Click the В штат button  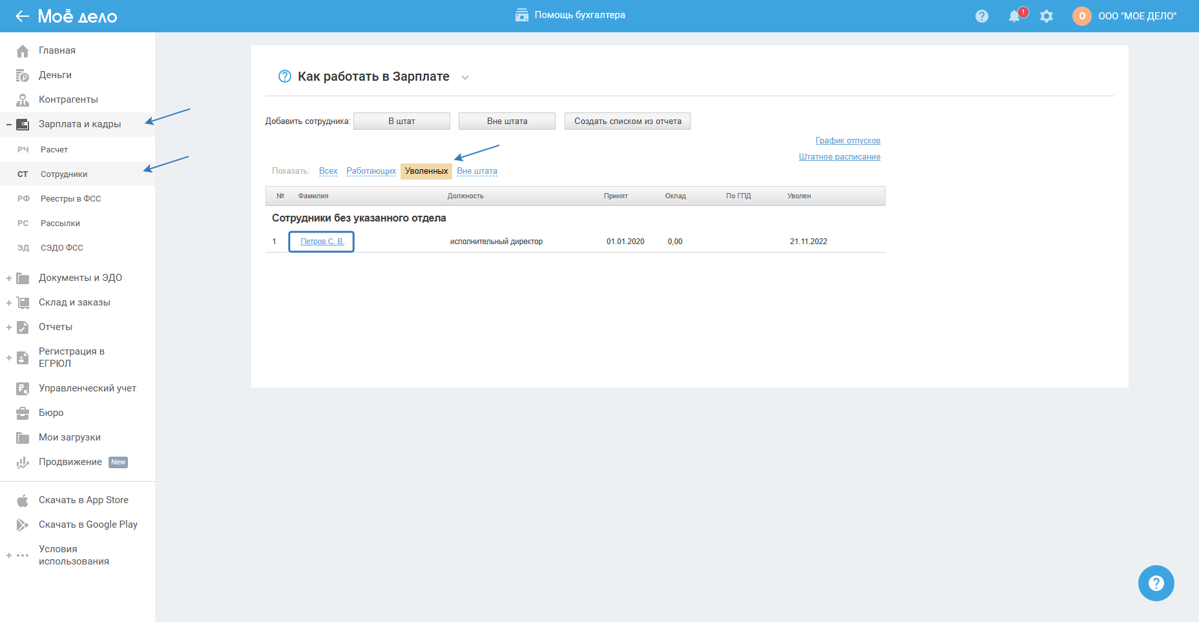click(x=401, y=121)
